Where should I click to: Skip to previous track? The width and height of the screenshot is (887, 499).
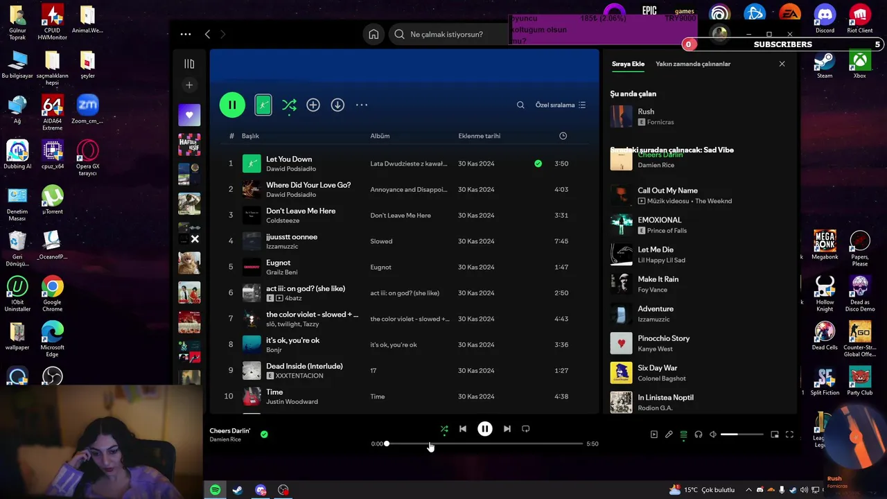pos(463,429)
